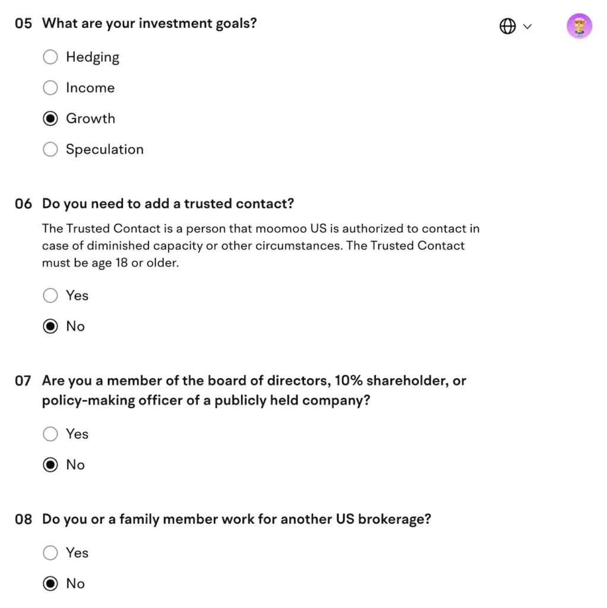
Task: Select Yes for trusted contact question
Action: [x=50, y=295]
